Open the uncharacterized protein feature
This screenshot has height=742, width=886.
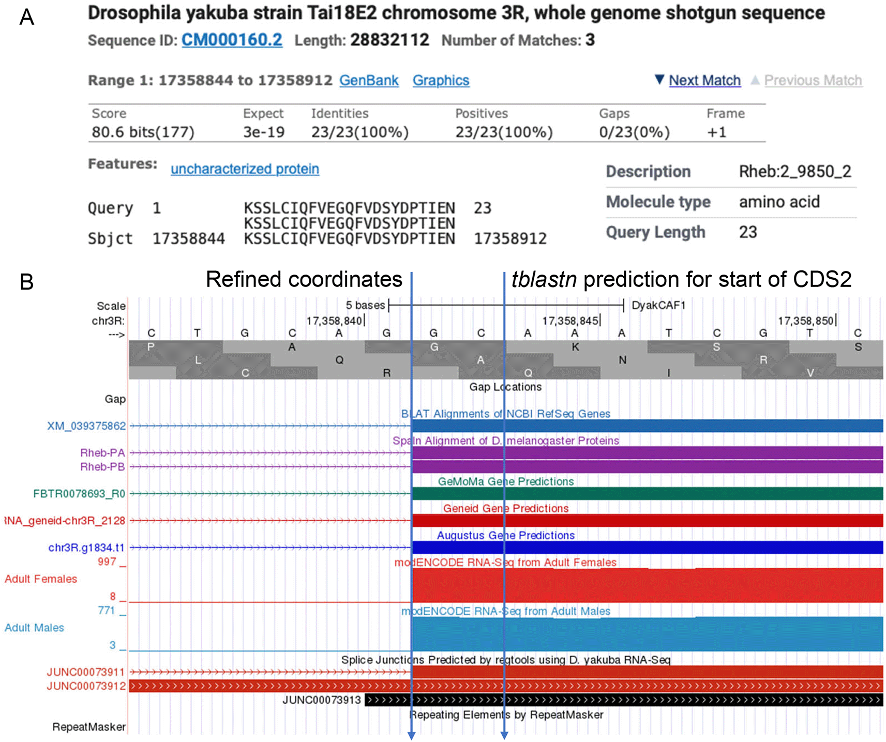[245, 169]
